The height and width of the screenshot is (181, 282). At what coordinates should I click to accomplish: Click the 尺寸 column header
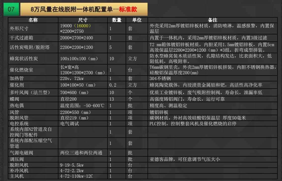[83, 20]
